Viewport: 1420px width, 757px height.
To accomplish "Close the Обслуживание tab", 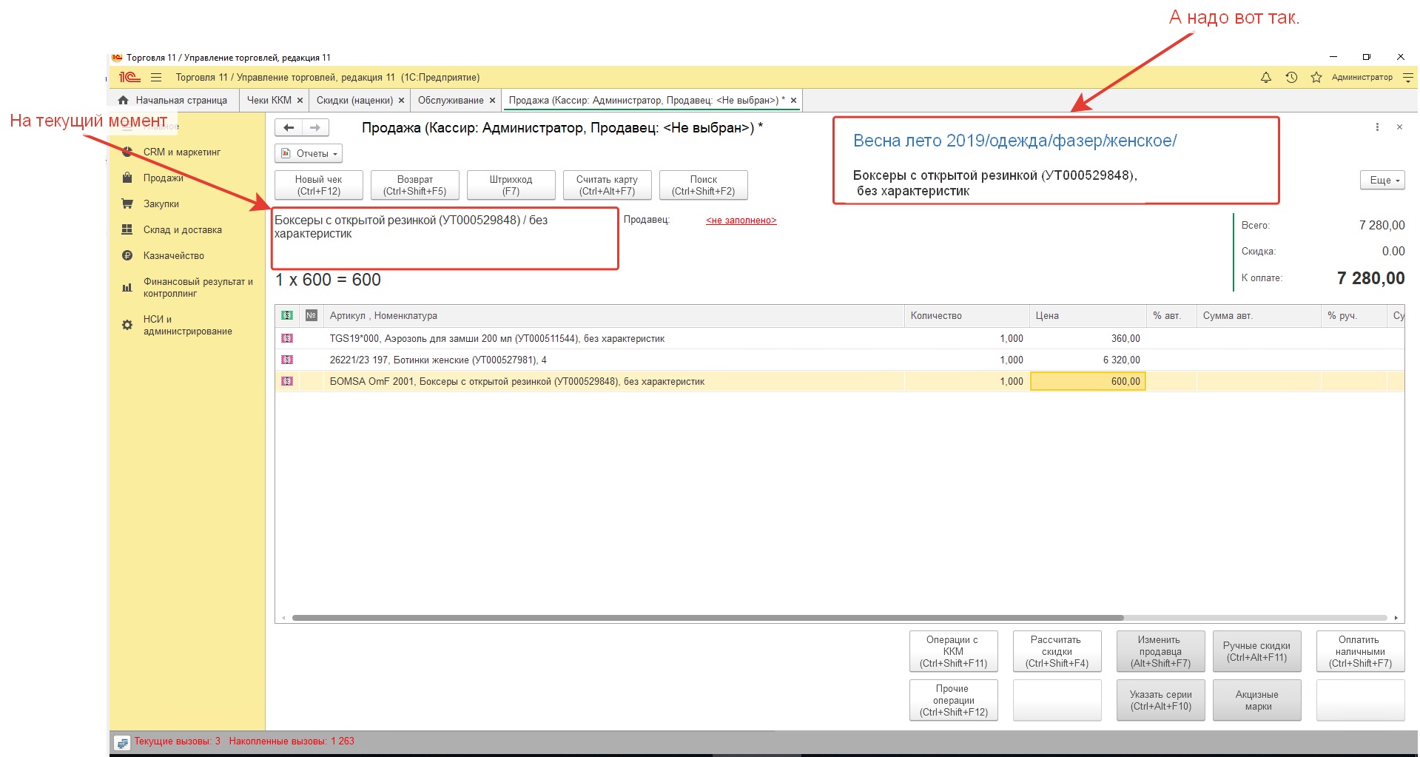I will pos(492,101).
